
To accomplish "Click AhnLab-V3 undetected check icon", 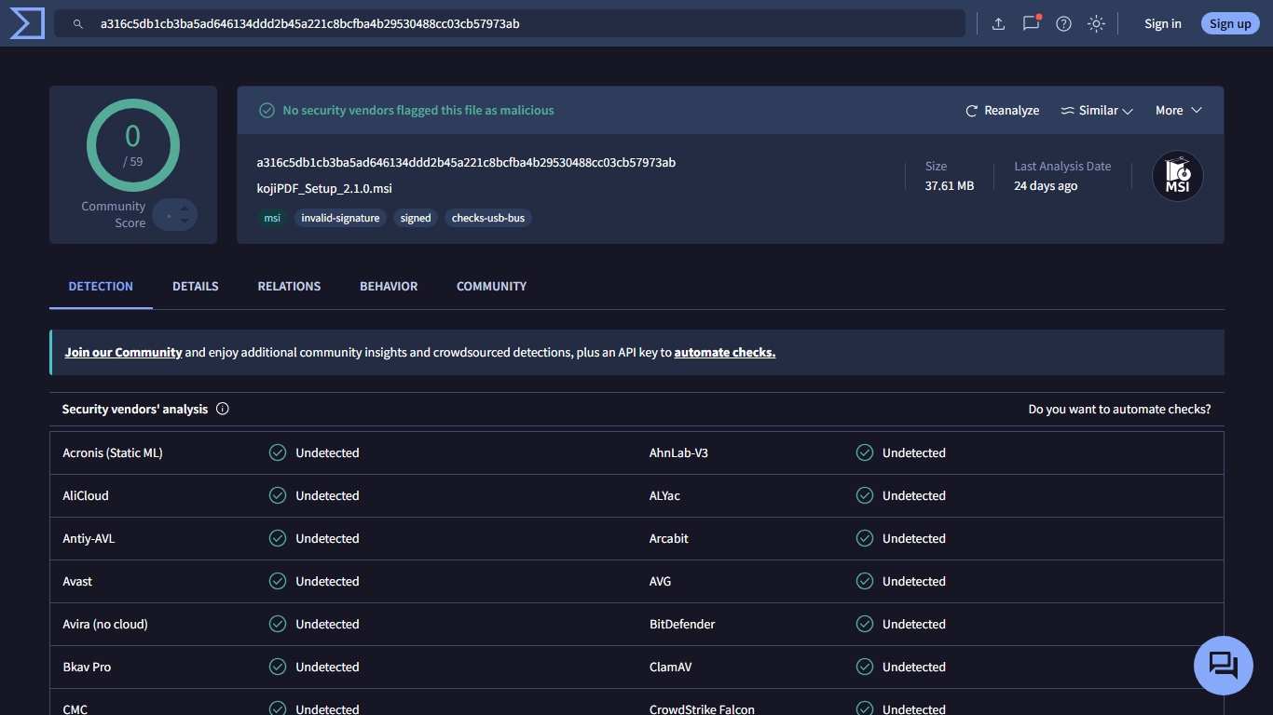I will click(x=865, y=452).
